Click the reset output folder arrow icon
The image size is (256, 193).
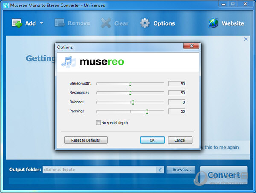(160, 170)
